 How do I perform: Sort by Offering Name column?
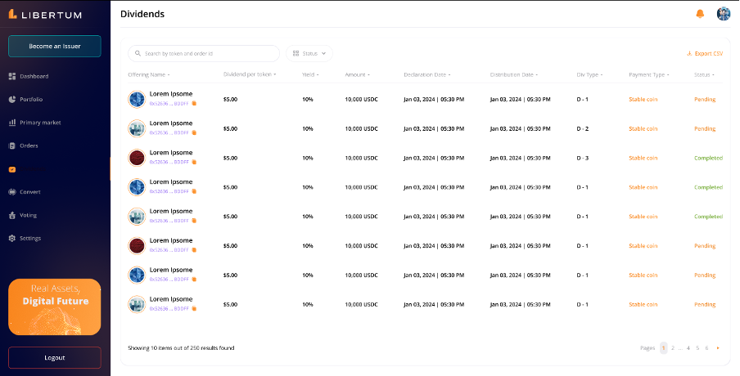(x=149, y=74)
